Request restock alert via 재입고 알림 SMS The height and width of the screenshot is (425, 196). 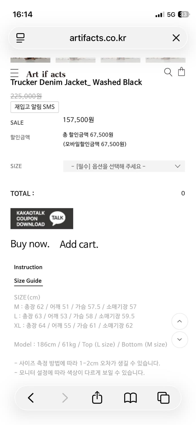tap(35, 107)
